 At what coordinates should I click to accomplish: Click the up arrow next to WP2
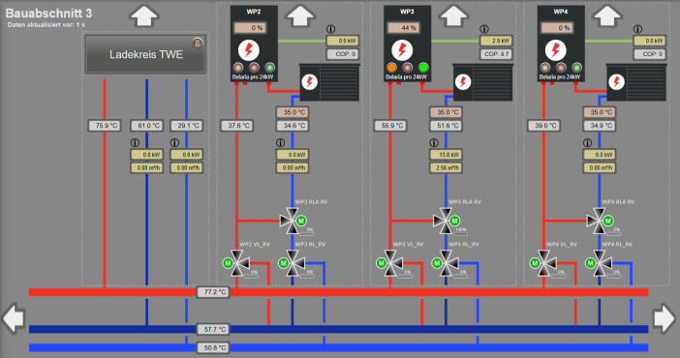(300, 16)
